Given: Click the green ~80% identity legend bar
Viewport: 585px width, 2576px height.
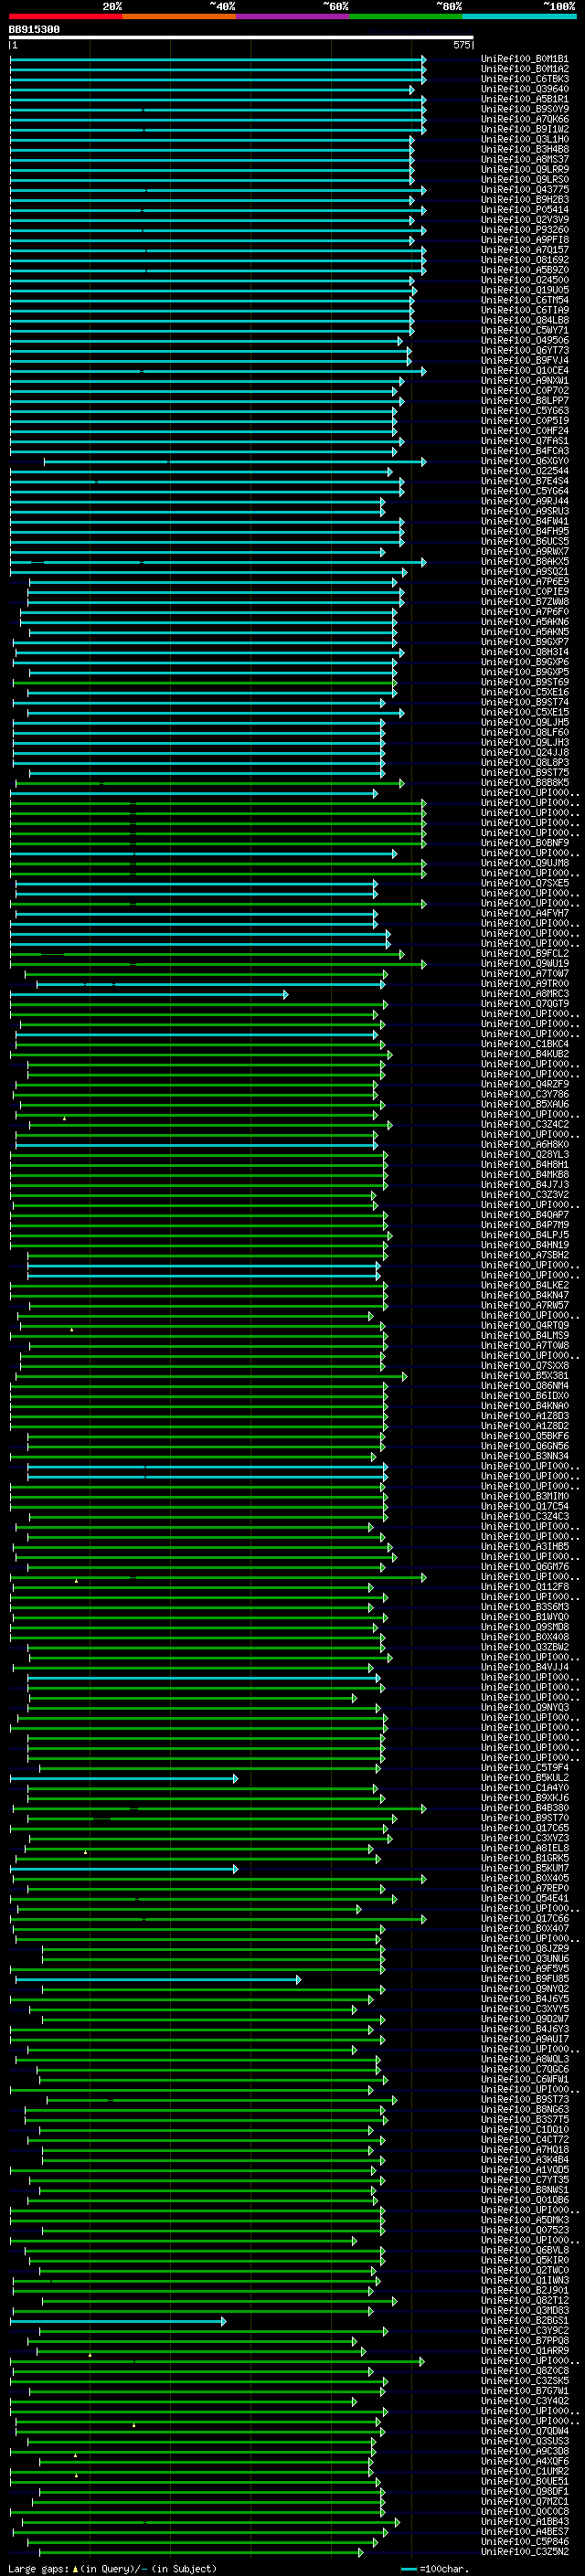Looking at the screenshot, I should 406,17.
